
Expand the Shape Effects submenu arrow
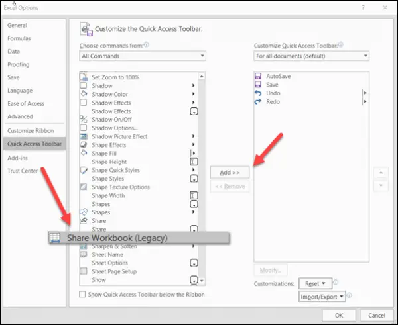point(194,145)
